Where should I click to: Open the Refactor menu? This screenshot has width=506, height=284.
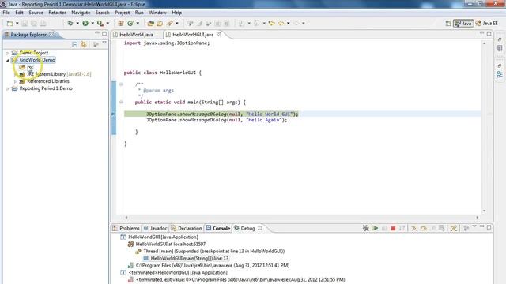click(57, 13)
